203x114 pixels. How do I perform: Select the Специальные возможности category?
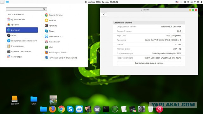pyautogui.click(x=22, y=41)
